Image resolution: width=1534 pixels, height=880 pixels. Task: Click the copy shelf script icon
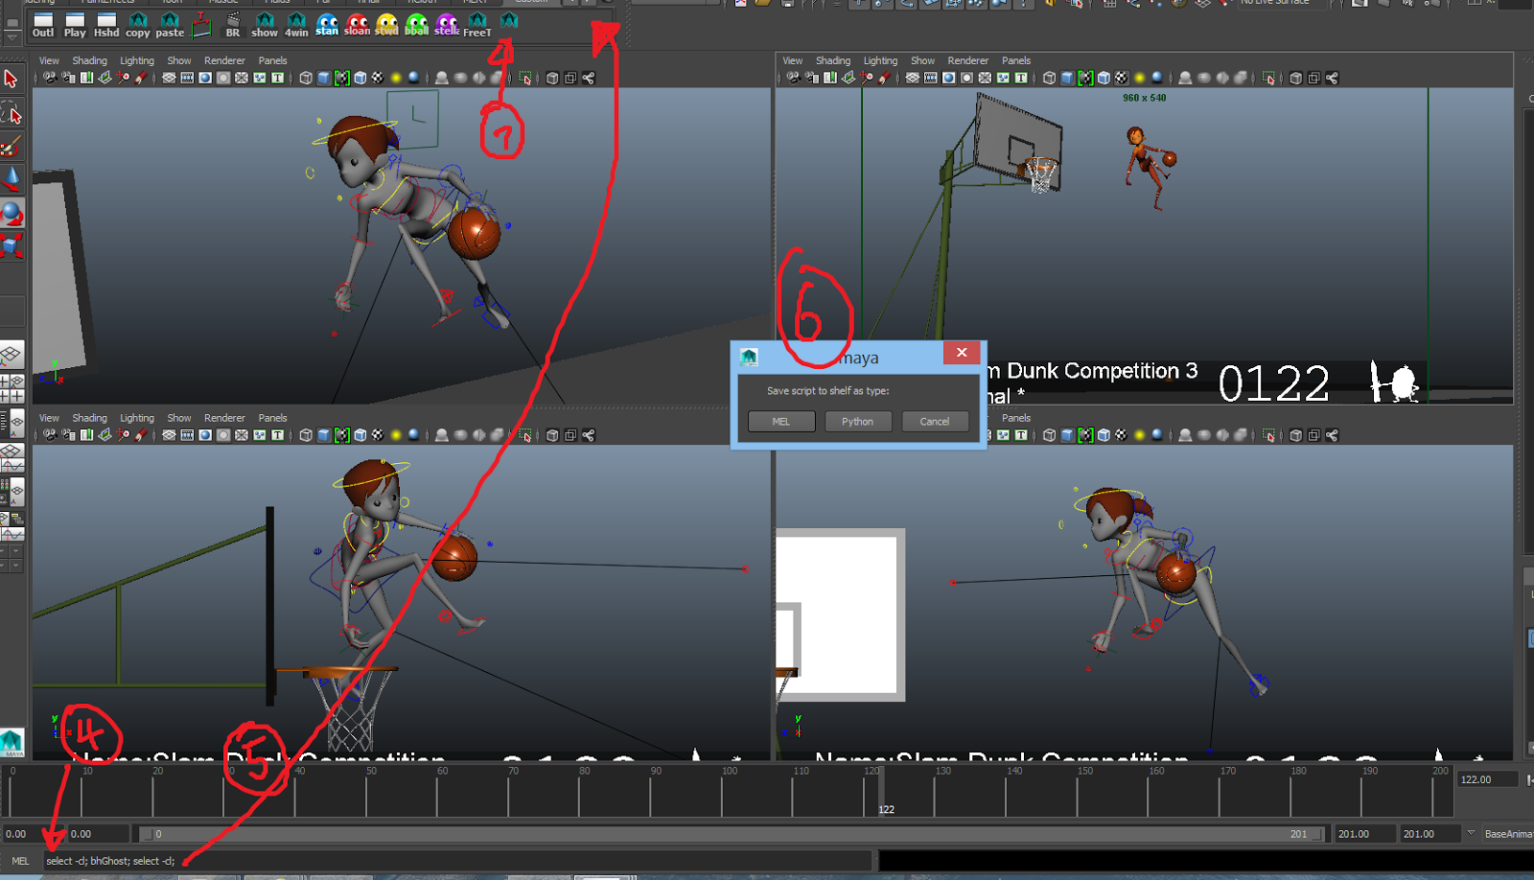(138, 25)
